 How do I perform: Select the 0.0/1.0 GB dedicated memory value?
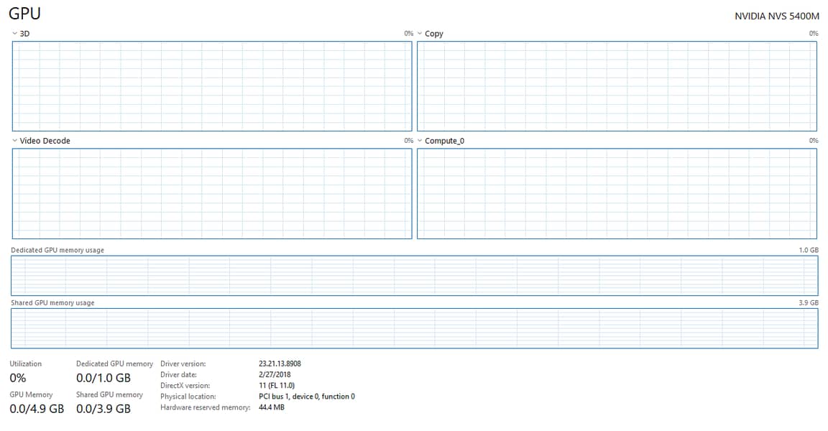point(103,378)
